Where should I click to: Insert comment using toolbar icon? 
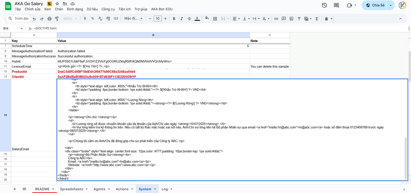[x=284, y=19]
